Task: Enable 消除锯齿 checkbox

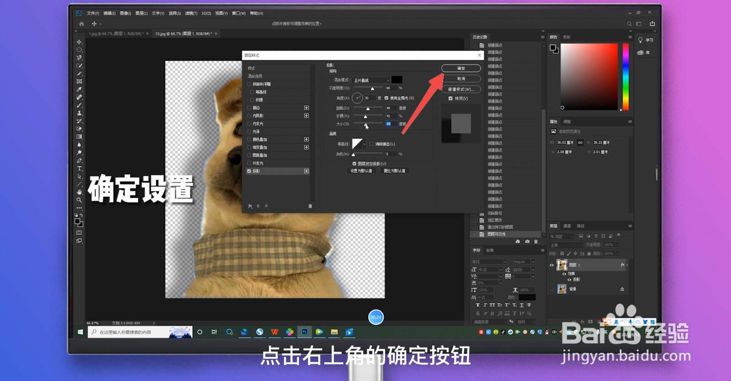Action: (x=371, y=144)
